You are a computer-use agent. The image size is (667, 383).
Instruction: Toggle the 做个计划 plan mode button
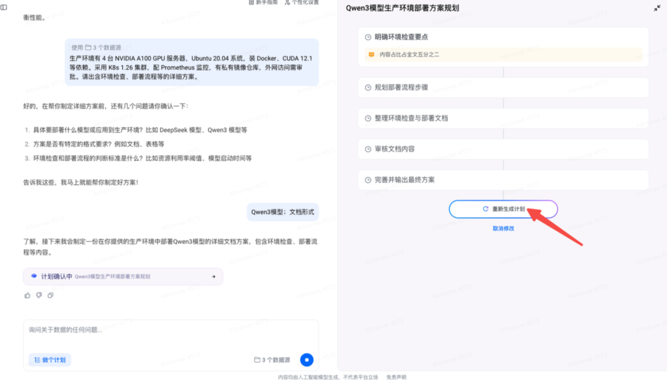(x=50, y=360)
